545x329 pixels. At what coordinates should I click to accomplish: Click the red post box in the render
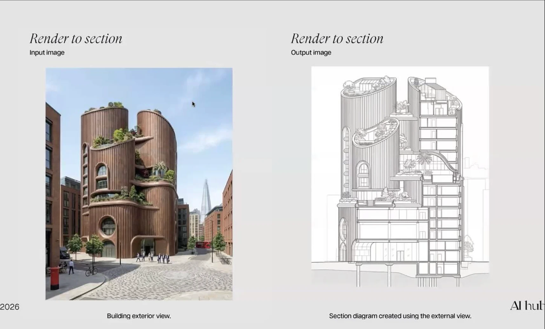pos(55,278)
